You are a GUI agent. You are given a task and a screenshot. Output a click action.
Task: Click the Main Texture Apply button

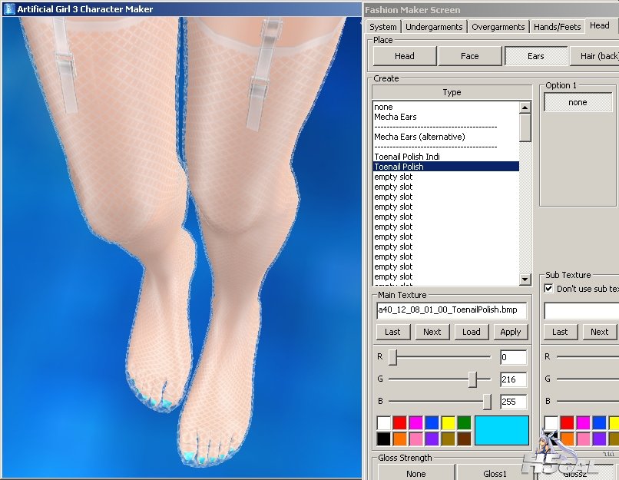point(511,332)
